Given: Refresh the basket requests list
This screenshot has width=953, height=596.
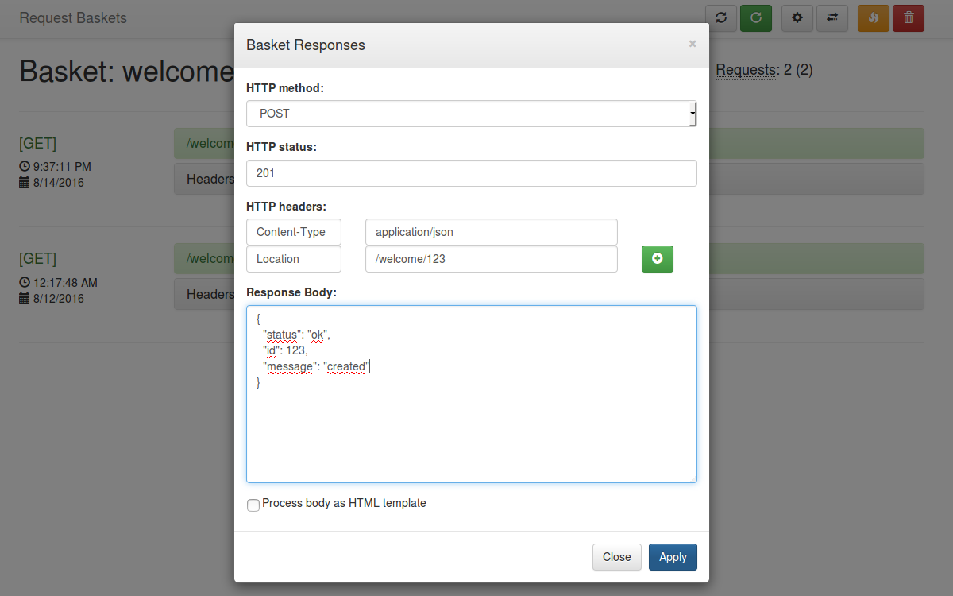Looking at the screenshot, I should coord(720,17).
